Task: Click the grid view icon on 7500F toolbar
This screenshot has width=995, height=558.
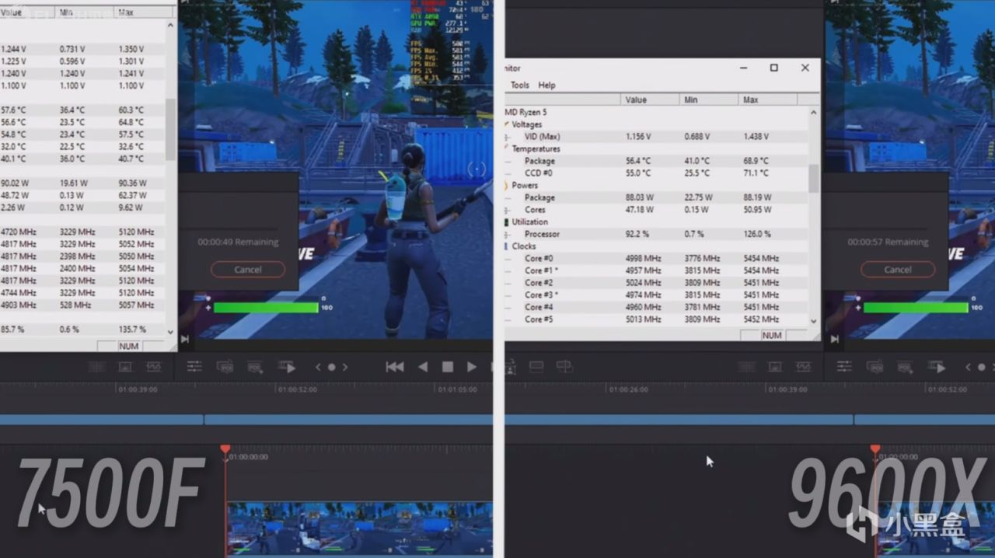Action: [96, 367]
